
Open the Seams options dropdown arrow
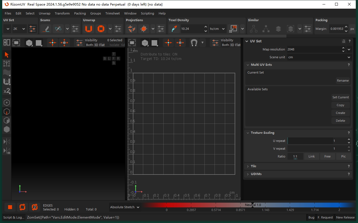click(67, 29)
